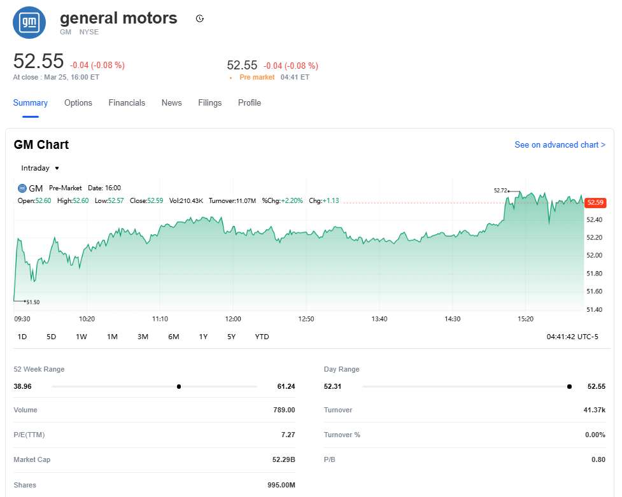This screenshot has height=497, width=622.
Task: Show the YTD chart range
Action: point(262,337)
